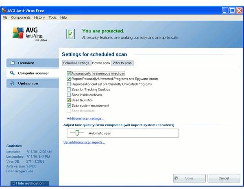Click the Settings for scheduled scan heading
244x189 pixels.
tap(94, 54)
